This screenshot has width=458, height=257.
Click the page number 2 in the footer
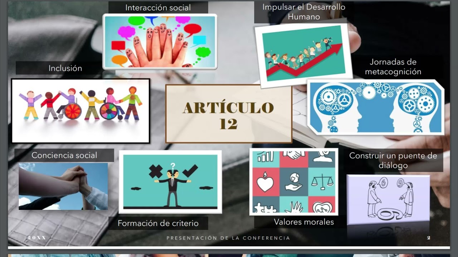coord(429,237)
